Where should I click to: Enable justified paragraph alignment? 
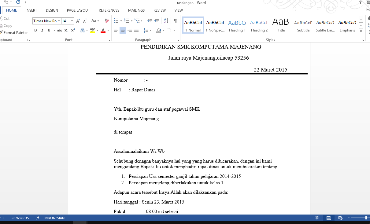coord(136,30)
